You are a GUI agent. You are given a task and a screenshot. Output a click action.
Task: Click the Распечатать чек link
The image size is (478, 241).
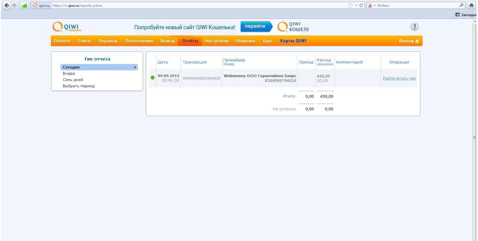tap(399, 78)
